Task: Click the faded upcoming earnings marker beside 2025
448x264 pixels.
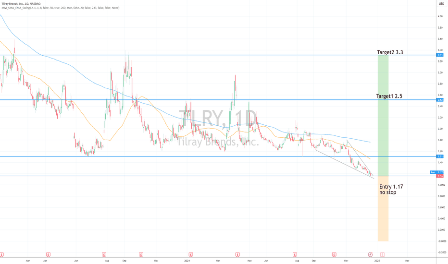Action: coord(383,254)
